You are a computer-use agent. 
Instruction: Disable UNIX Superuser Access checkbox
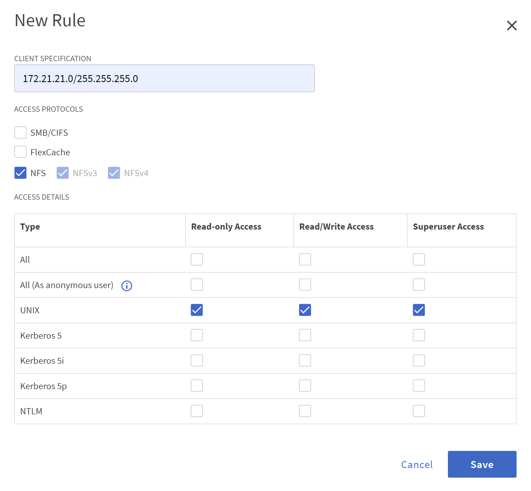[418, 310]
